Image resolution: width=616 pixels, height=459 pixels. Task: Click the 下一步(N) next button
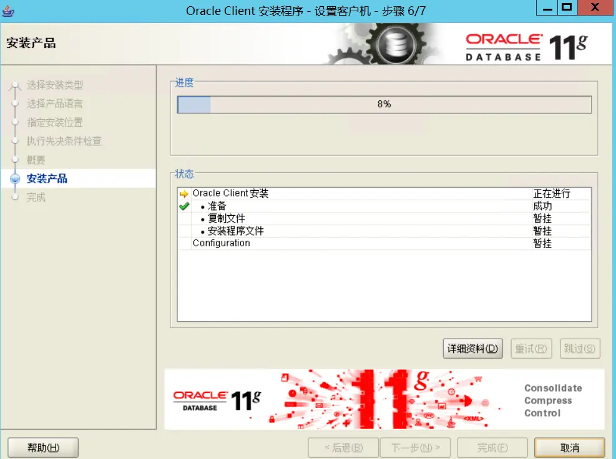[415, 448]
